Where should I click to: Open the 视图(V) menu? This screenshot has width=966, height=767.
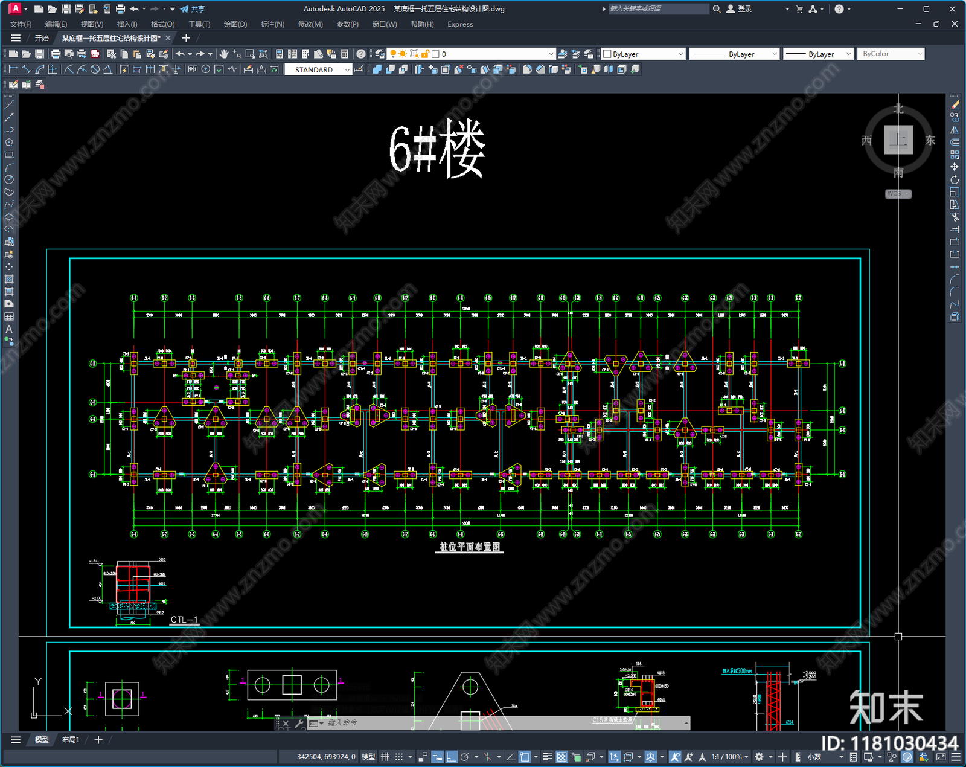pos(92,24)
